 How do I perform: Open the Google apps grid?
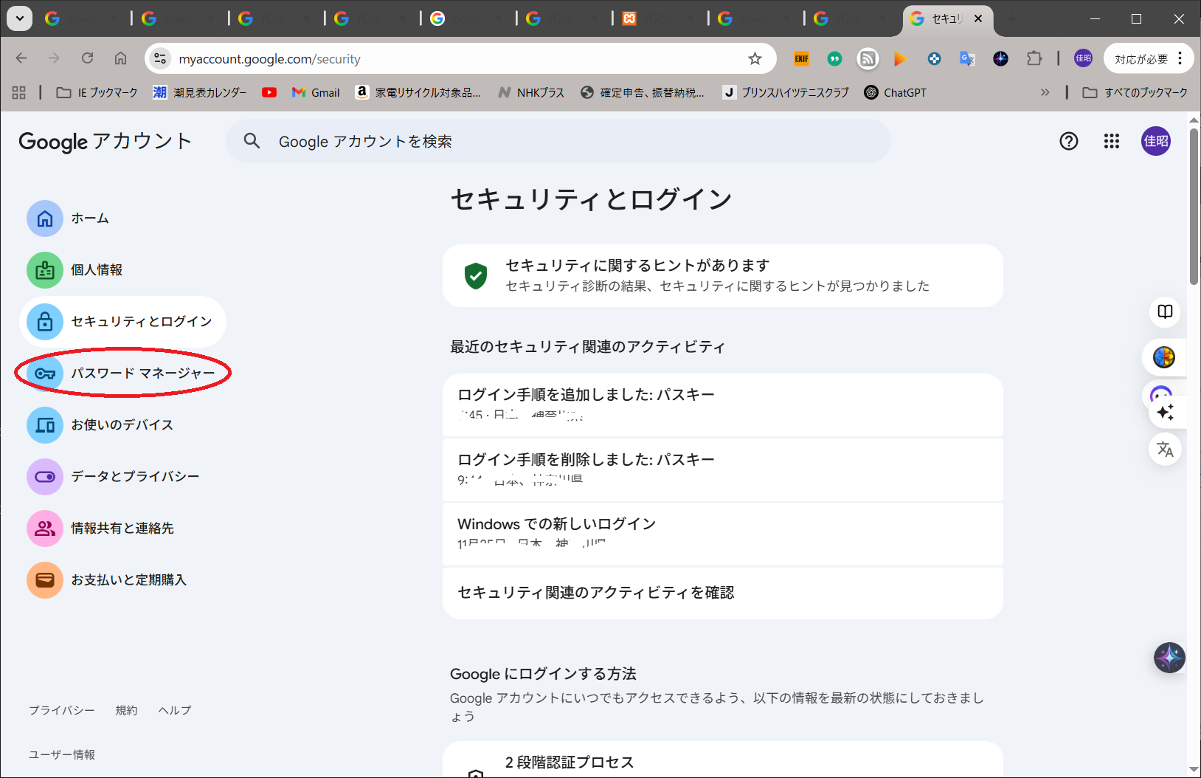[1111, 141]
